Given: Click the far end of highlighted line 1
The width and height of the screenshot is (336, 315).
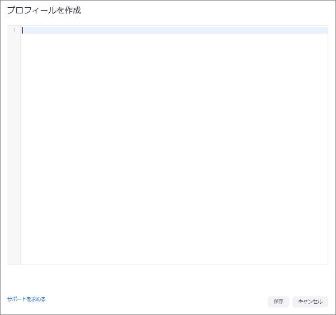Looking at the screenshot, I should [x=324, y=30].
